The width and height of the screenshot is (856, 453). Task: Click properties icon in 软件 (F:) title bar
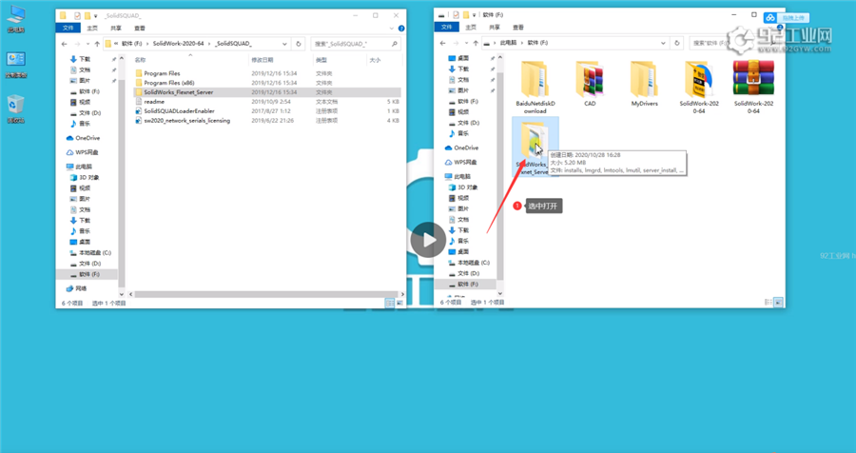(x=454, y=15)
